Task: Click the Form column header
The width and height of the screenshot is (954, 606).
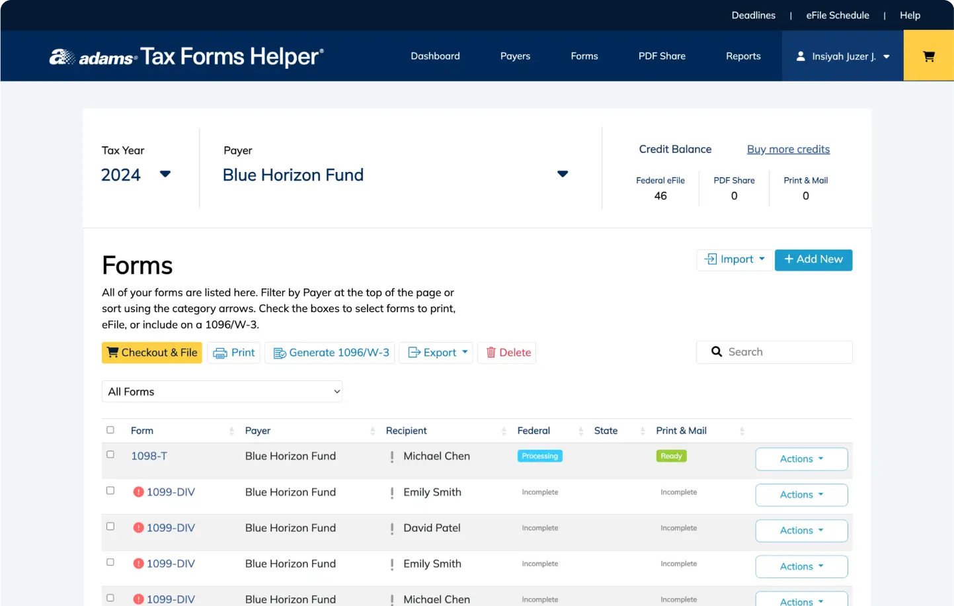Action: 142,431
